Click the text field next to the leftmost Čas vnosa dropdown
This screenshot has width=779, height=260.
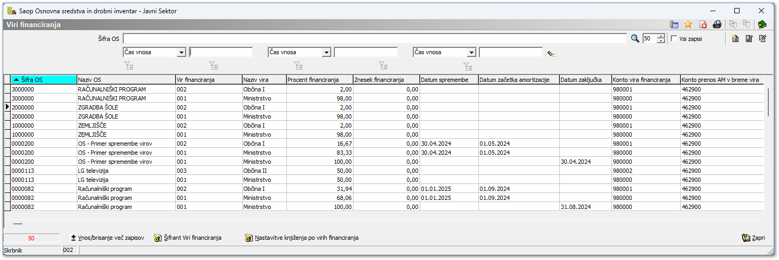pos(221,52)
